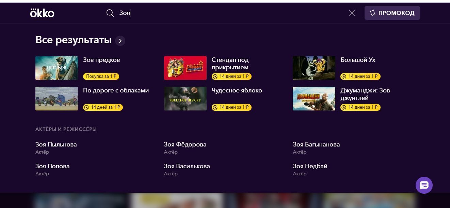Screen dimensions: 450x208
Task: Click the 14 дней badge under Большой Ух
Action: pos(360,76)
